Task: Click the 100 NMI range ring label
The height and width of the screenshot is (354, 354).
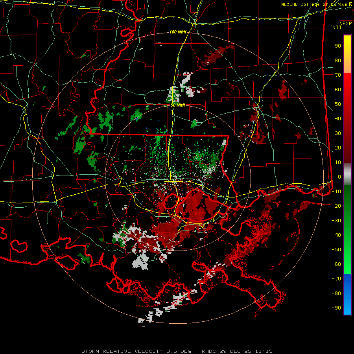Action: (178, 32)
